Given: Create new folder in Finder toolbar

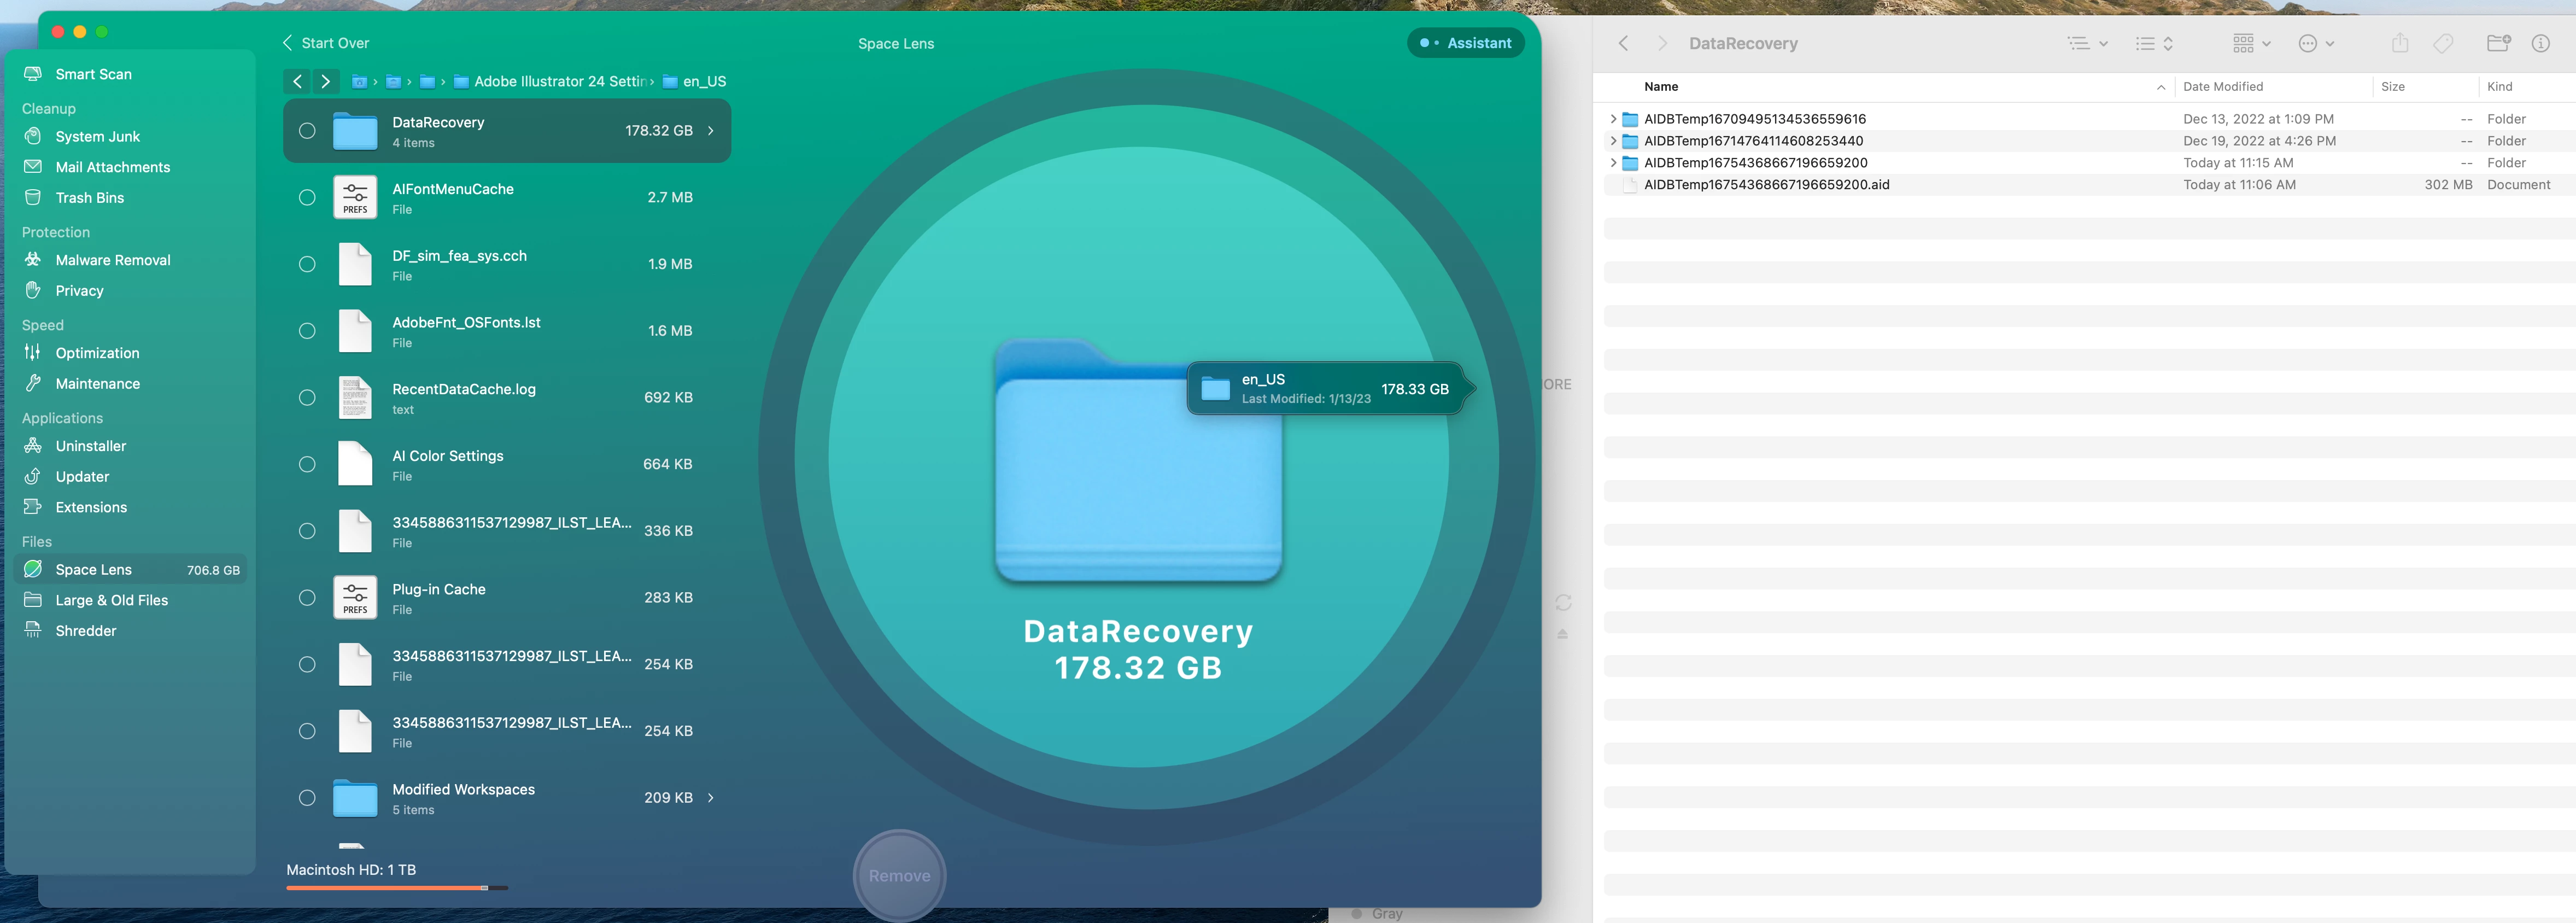Looking at the screenshot, I should pos(2498,43).
